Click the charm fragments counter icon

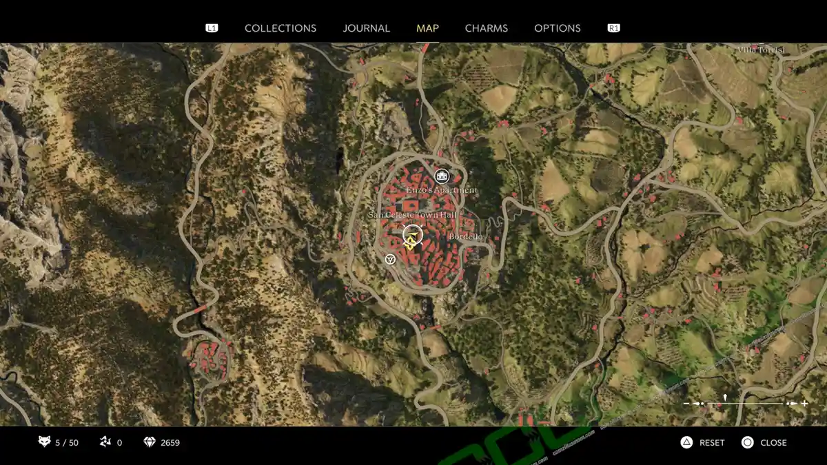click(x=105, y=442)
